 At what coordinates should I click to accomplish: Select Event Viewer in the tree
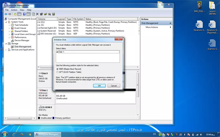[x=20, y=28]
